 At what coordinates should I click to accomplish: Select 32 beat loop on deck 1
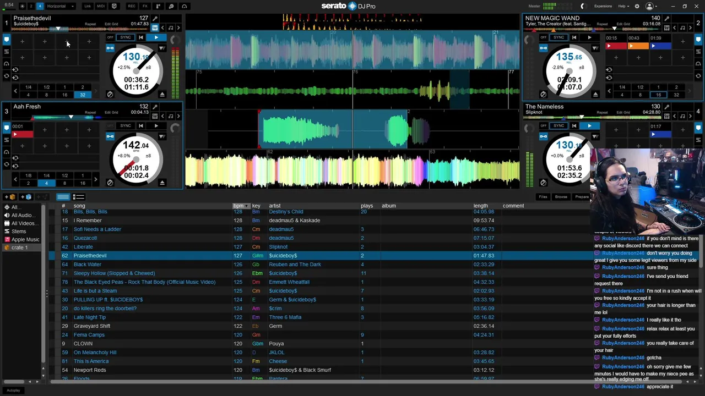tap(83, 95)
